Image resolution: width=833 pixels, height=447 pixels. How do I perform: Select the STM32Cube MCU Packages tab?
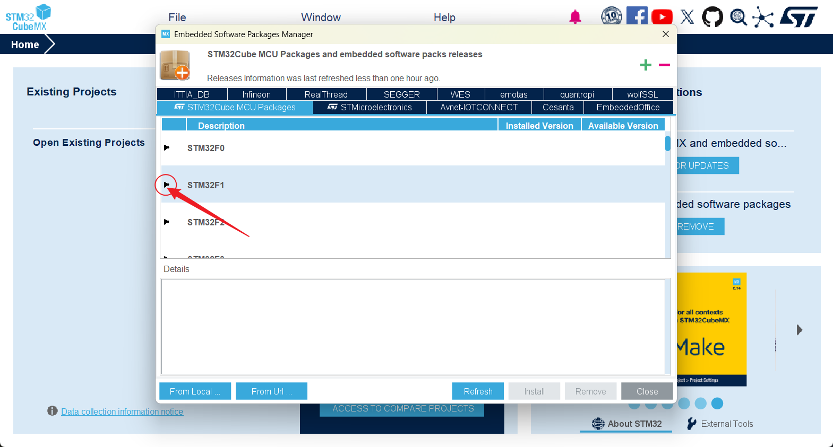[x=235, y=107]
